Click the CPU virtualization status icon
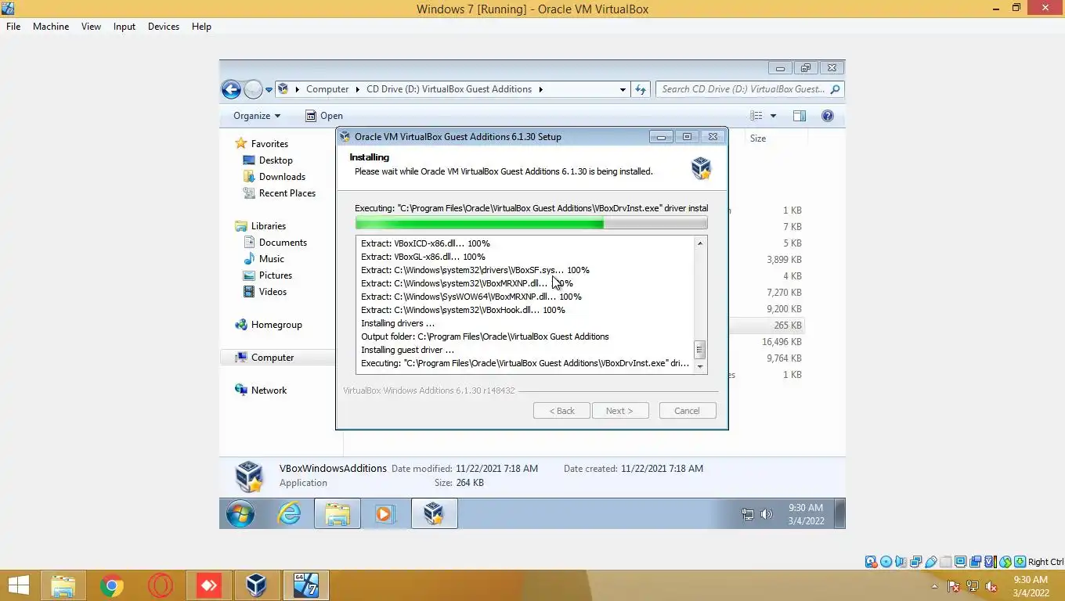The width and height of the screenshot is (1065, 601). [x=990, y=562]
